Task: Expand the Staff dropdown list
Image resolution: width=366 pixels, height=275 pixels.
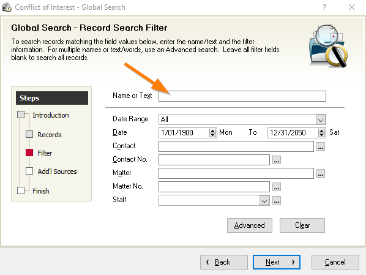Action: pyautogui.click(x=264, y=200)
